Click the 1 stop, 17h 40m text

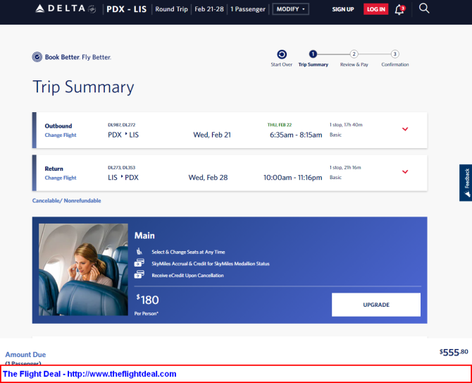click(346, 125)
